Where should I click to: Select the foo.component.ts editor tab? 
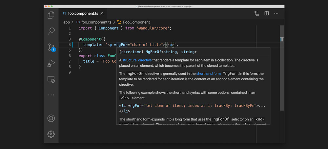coord(83,13)
